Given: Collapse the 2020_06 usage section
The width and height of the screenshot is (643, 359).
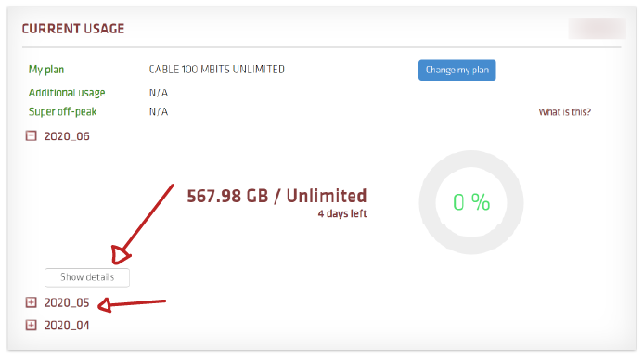Looking at the screenshot, I should (x=32, y=135).
